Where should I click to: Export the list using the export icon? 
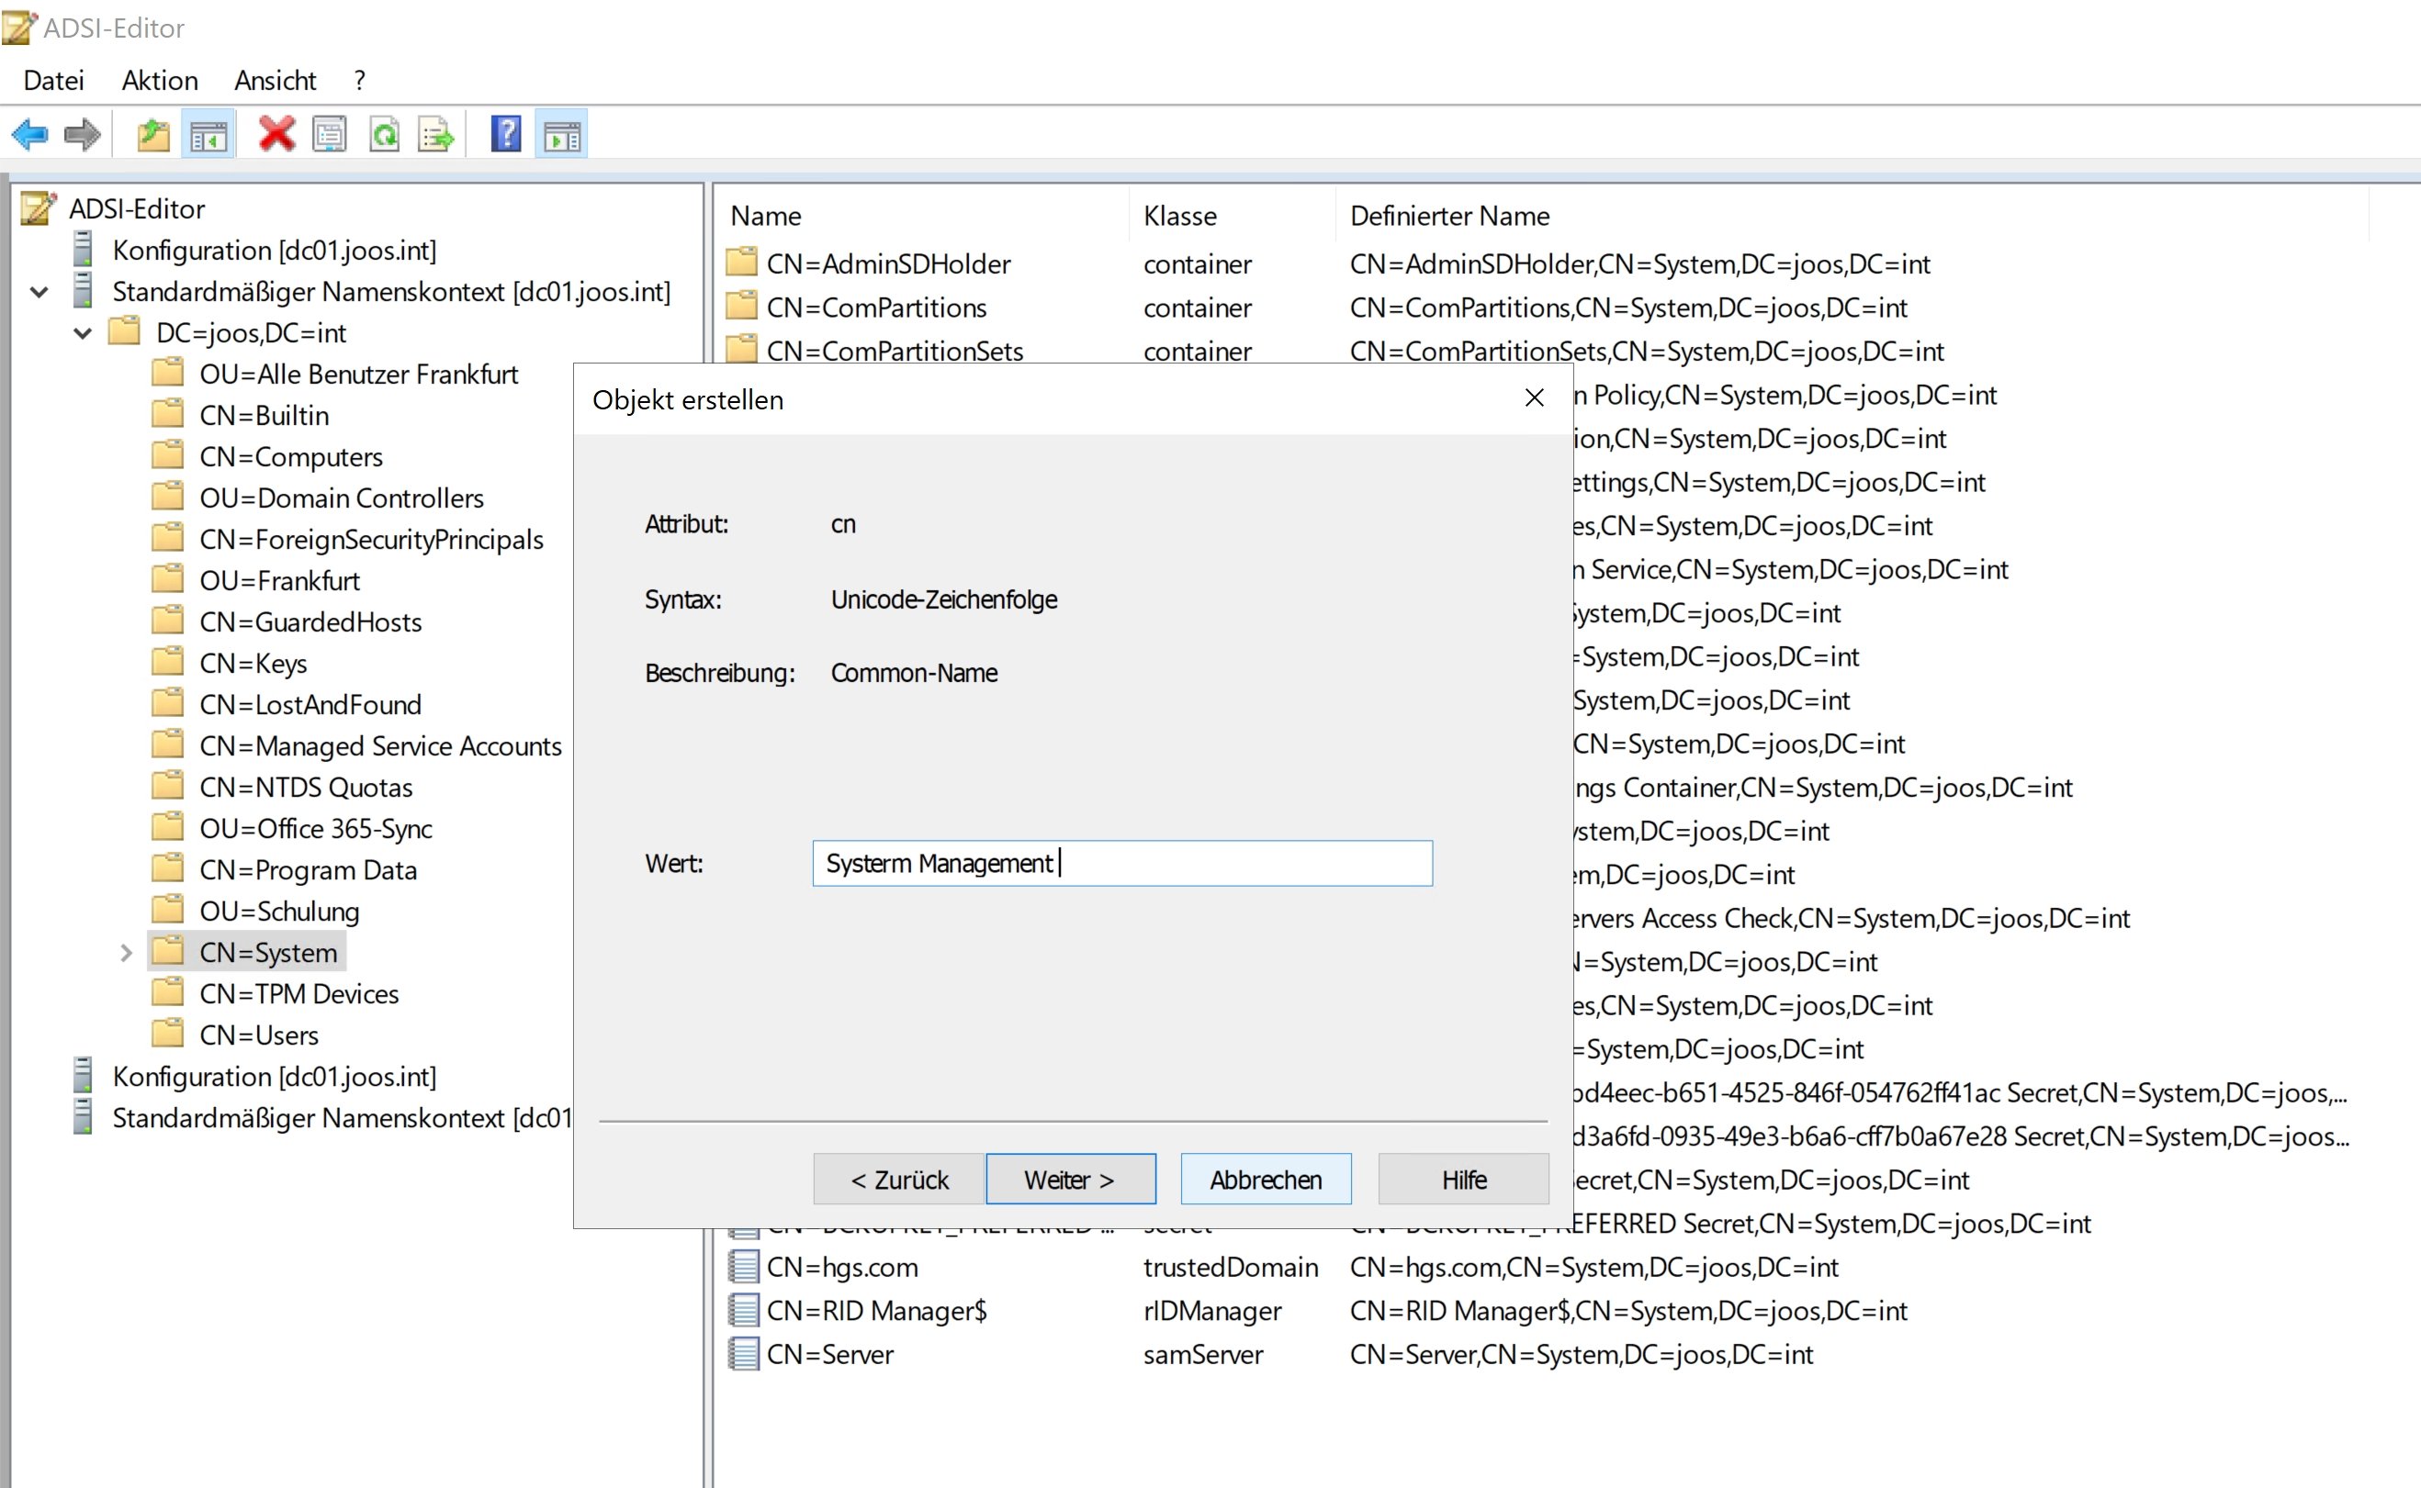coord(436,134)
